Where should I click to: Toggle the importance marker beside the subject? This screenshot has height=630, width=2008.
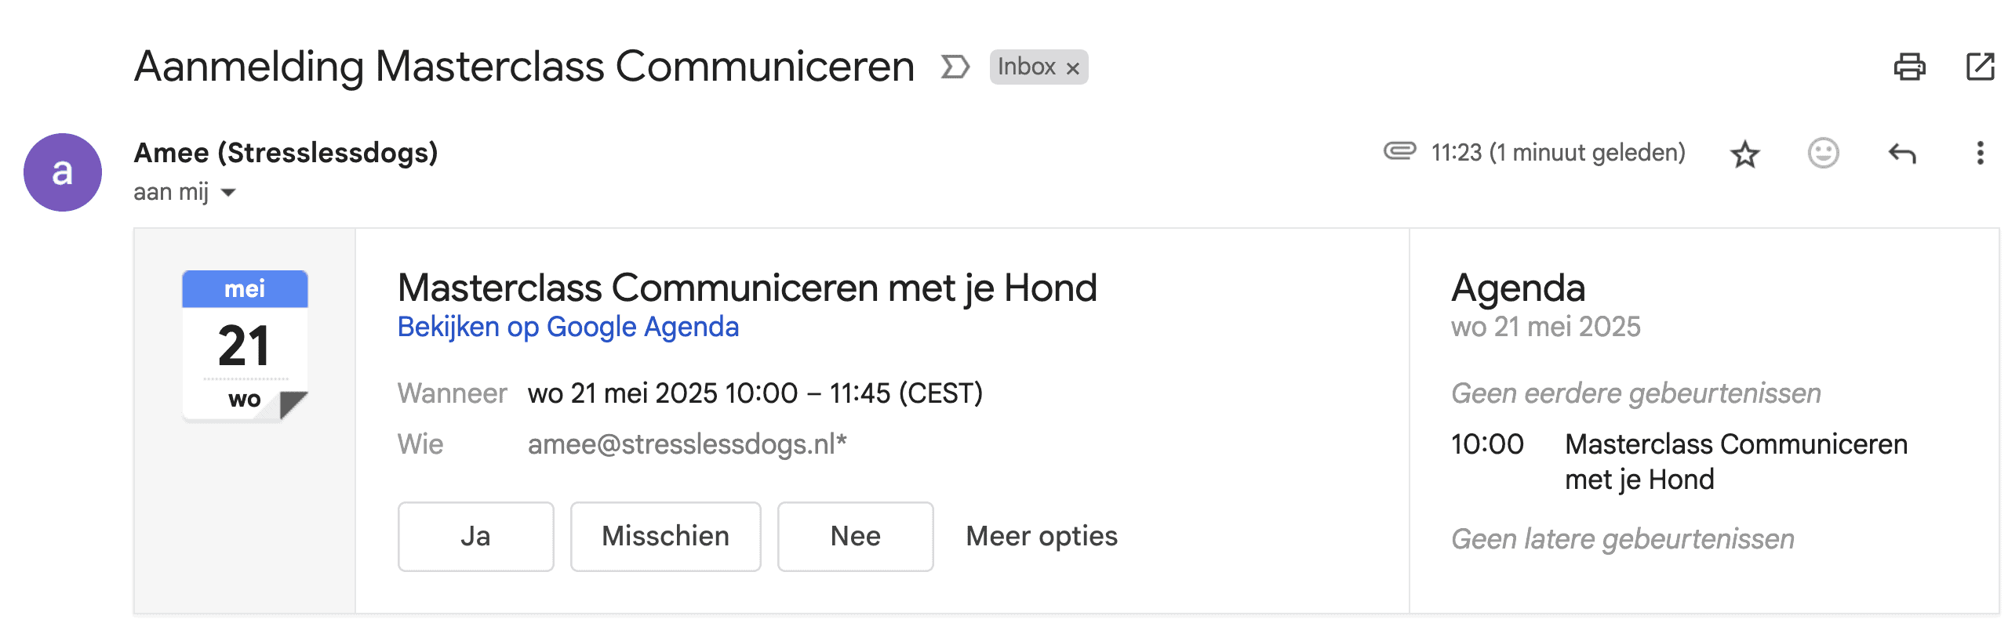[x=955, y=67]
